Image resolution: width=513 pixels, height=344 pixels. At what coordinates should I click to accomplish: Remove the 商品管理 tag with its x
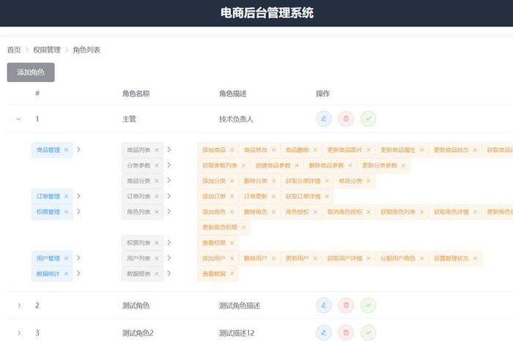(x=66, y=150)
